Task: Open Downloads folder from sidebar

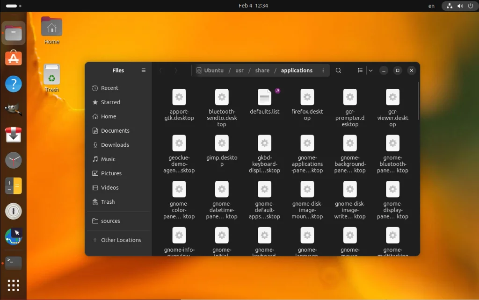Action: click(115, 145)
